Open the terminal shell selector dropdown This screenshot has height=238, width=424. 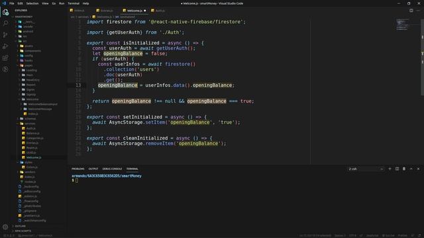click(366, 169)
